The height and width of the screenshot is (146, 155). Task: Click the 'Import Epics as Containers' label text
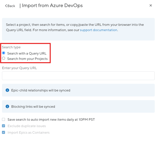point(29,132)
